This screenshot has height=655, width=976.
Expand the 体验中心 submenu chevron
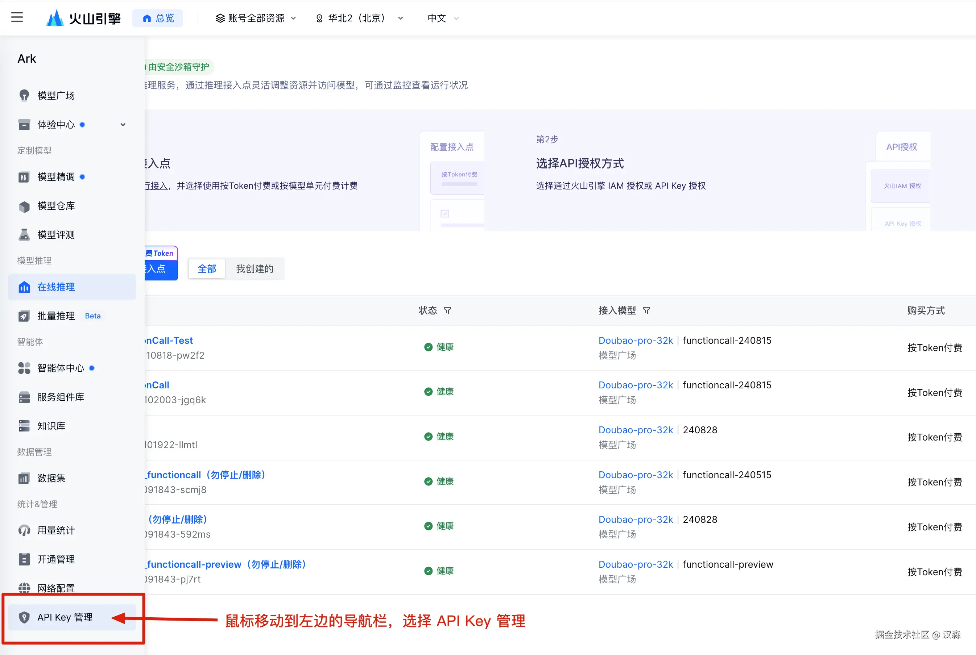click(x=123, y=125)
